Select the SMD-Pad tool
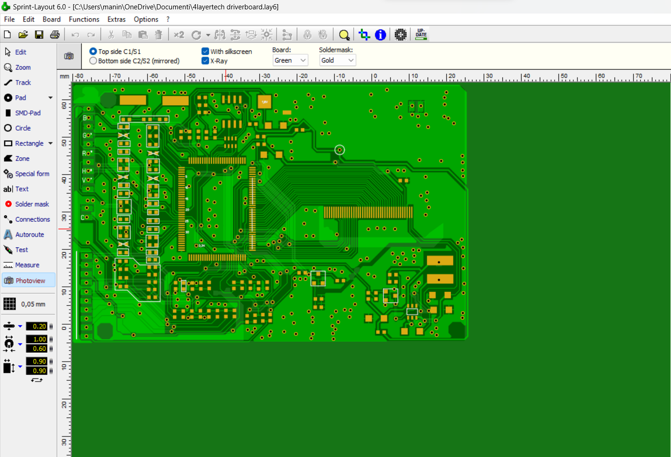This screenshot has height=457, width=671. pyautogui.click(x=28, y=113)
